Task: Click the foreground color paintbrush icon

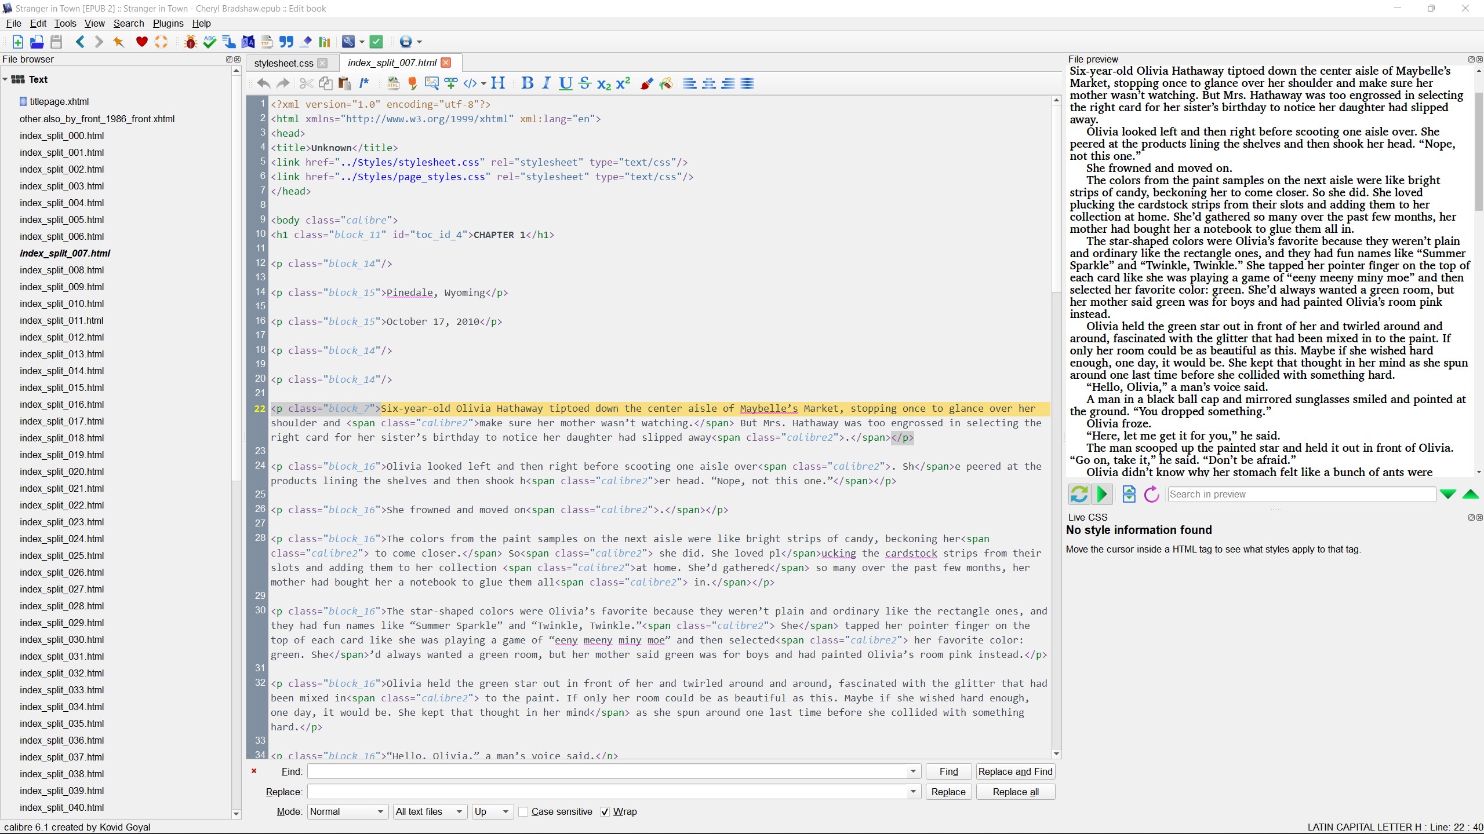Action: pyautogui.click(x=646, y=83)
